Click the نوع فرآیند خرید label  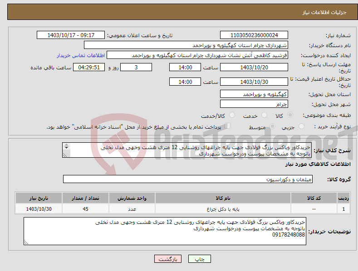pos(333,126)
